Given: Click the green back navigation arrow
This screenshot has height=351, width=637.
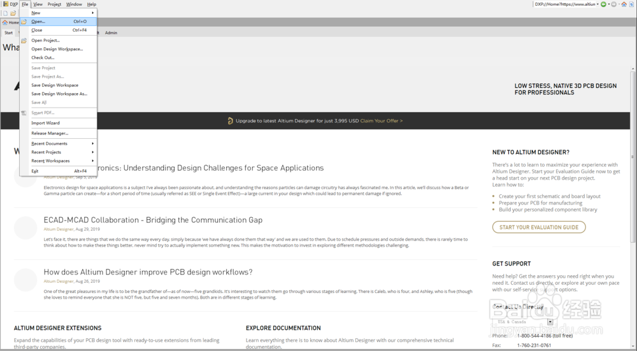Looking at the screenshot, I should click(x=604, y=4).
